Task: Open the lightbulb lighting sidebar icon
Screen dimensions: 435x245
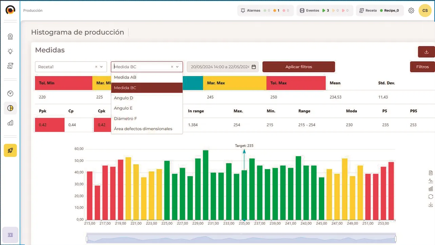Action: [10, 52]
